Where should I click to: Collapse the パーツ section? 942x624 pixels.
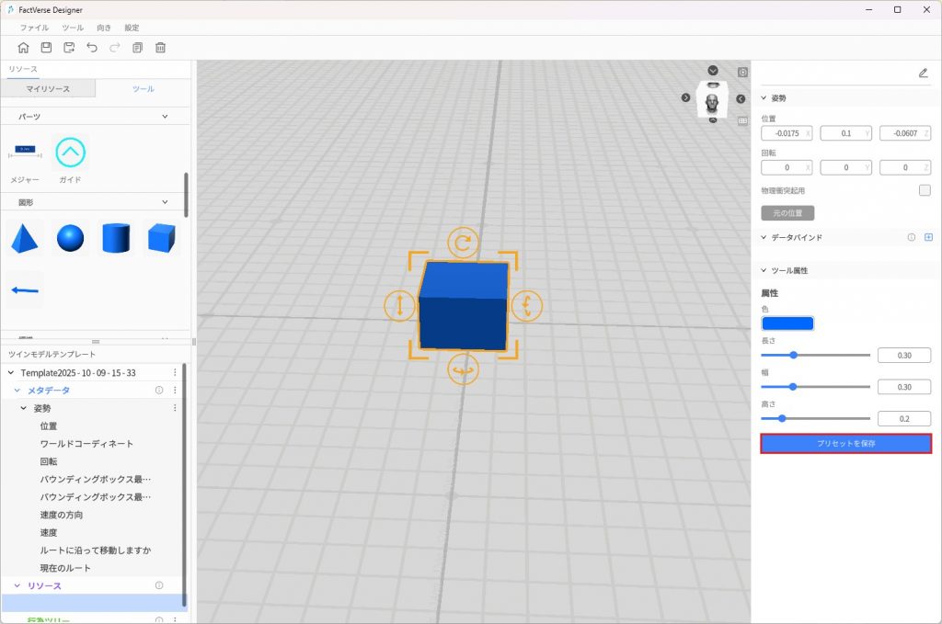pyautogui.click(x=165, y=117)
